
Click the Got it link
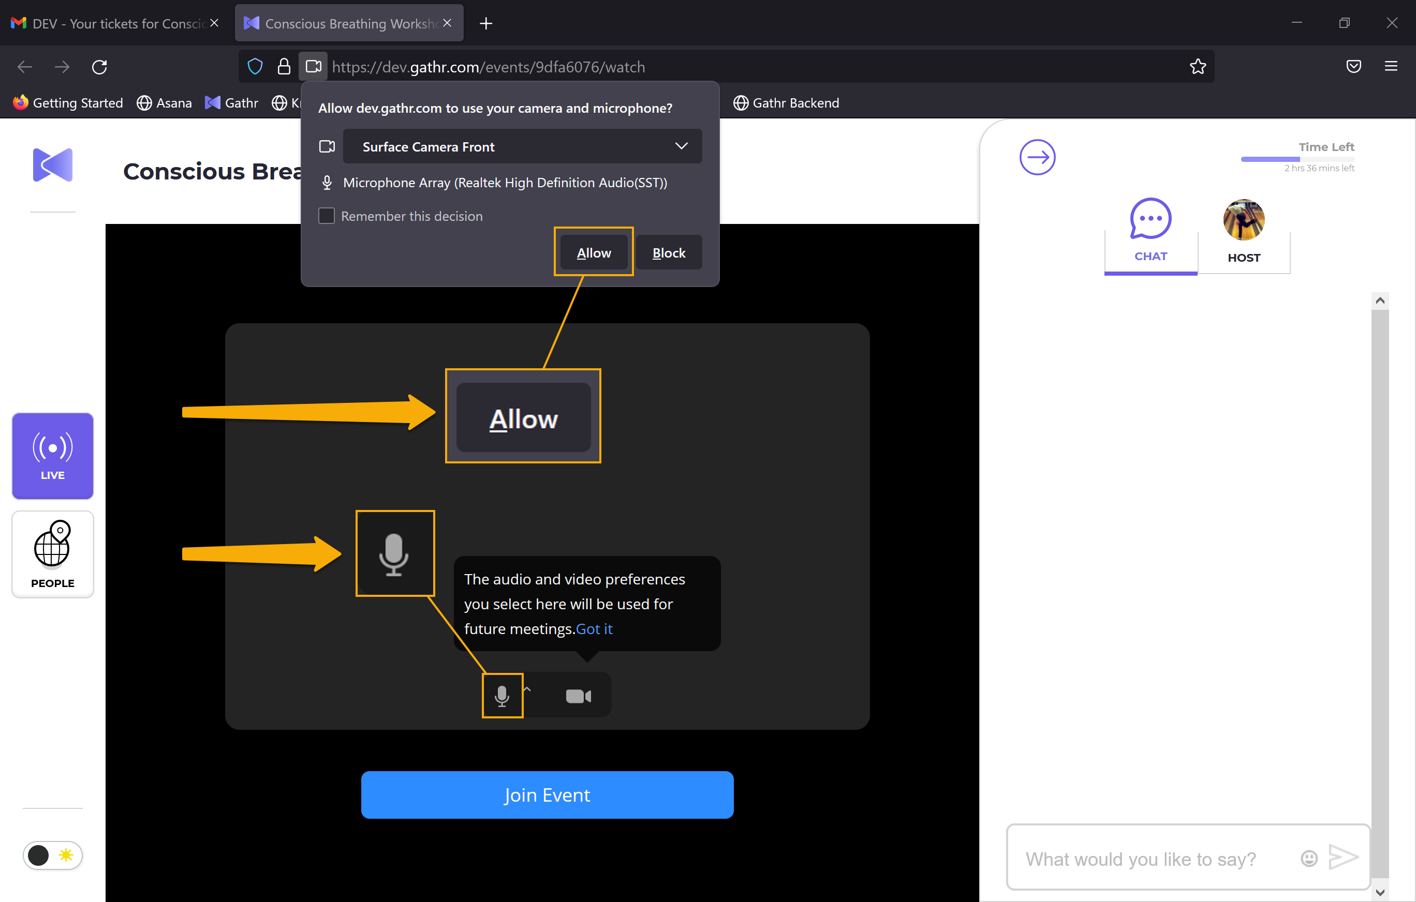(594, 629)
